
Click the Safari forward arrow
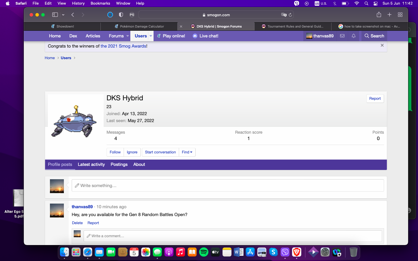(x=83, y=15)
